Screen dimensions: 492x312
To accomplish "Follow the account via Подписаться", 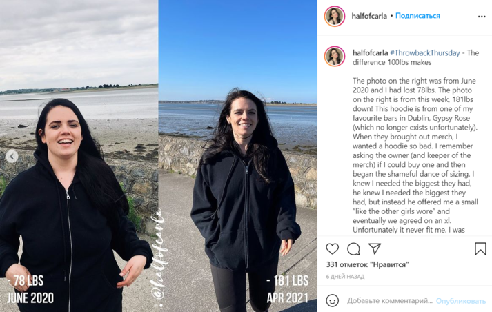I will pyautogui.click(x=417, y=16).
